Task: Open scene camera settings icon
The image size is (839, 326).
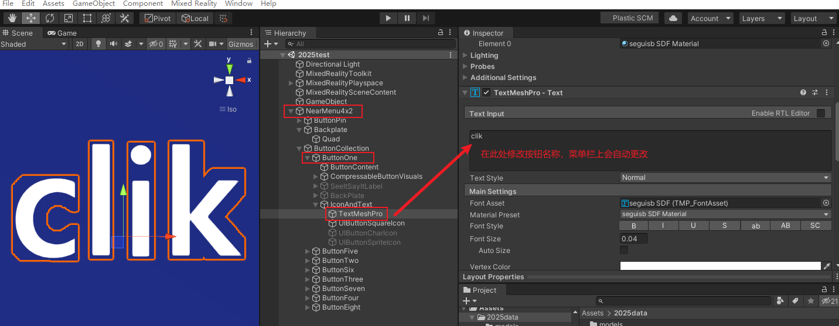Action: (x=213, y=44)
